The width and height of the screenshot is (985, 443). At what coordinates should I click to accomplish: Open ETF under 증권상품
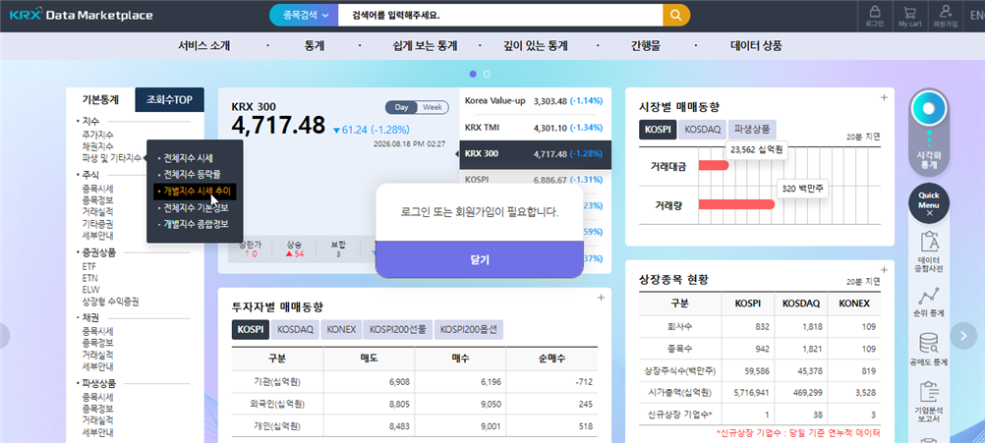pyautogui.click(x=89, y=266)
